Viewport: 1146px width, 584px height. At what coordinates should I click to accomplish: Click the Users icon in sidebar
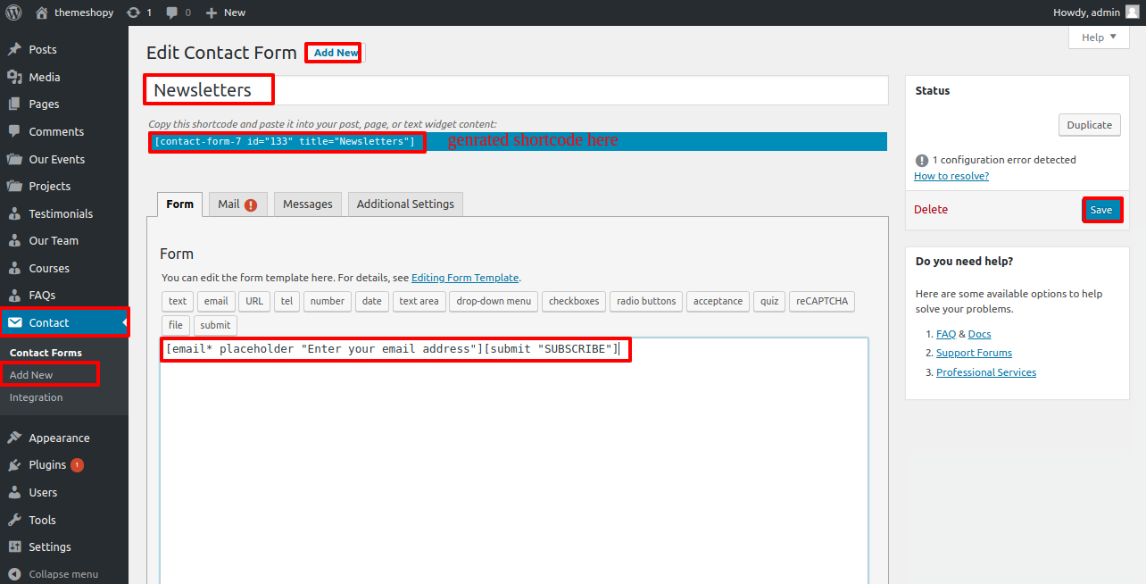click(x=14, y=492)
